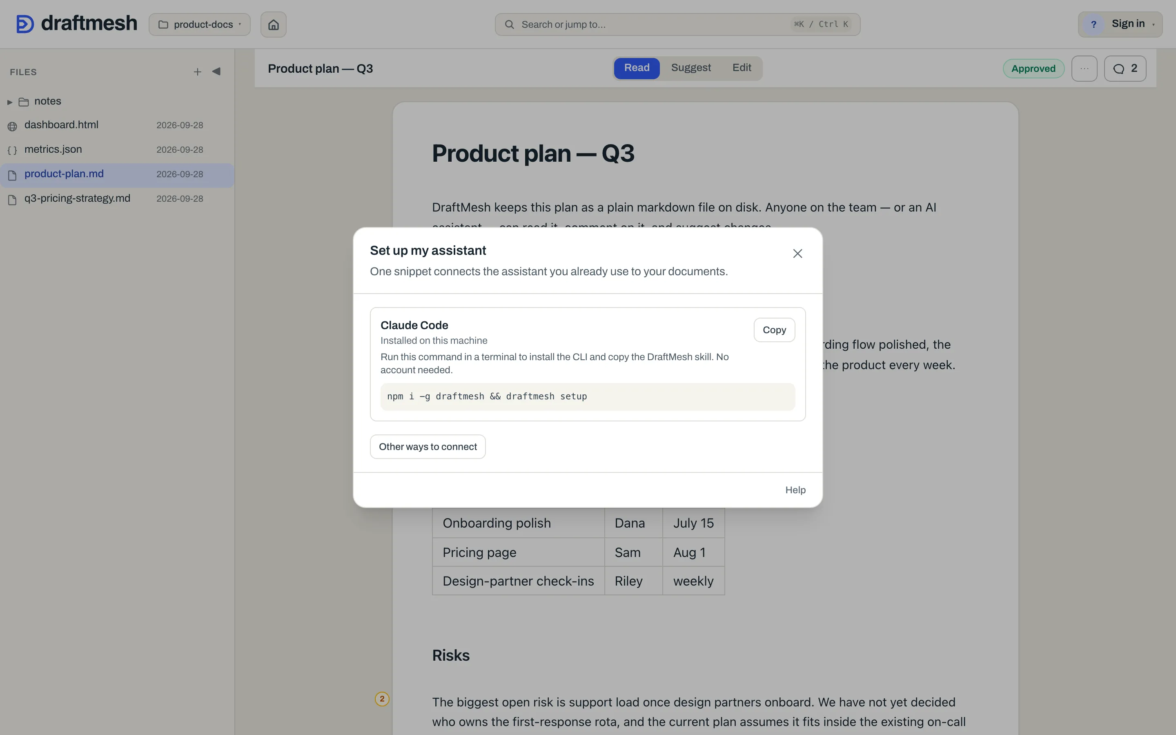1176x735 pixels.
Task: Open the comments bubble showing 2
Action: 1125,69
